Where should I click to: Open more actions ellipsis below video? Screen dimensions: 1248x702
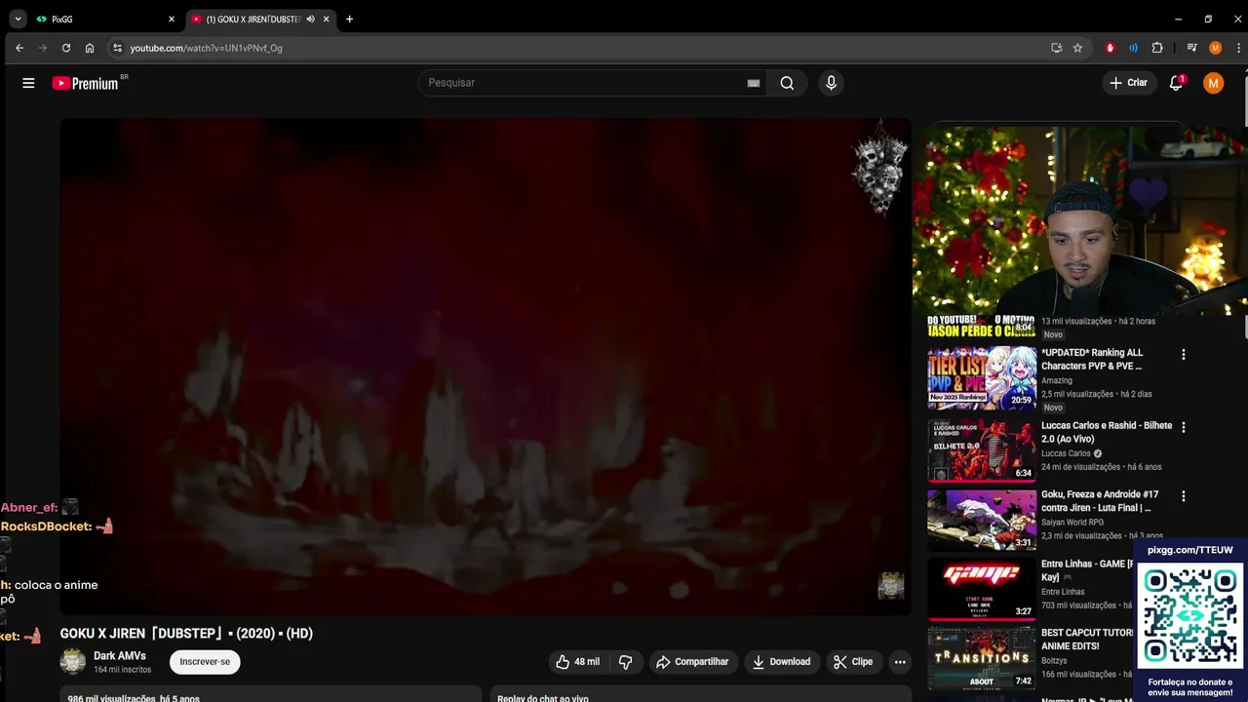(x=900, y=662)
